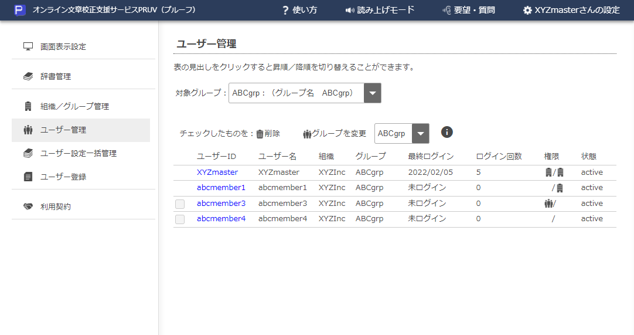Open the XYZmaster user ID link
Image resolution: width=634 pixels, height=335 pixels.
tap(217, 172)
